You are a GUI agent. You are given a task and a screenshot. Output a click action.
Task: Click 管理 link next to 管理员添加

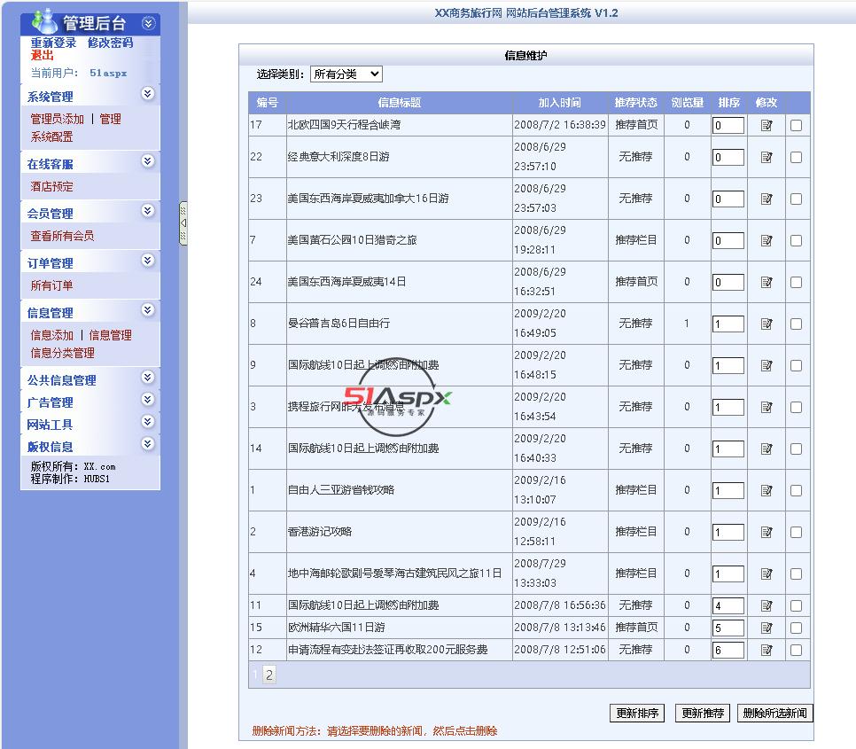(x=110, y=119)
